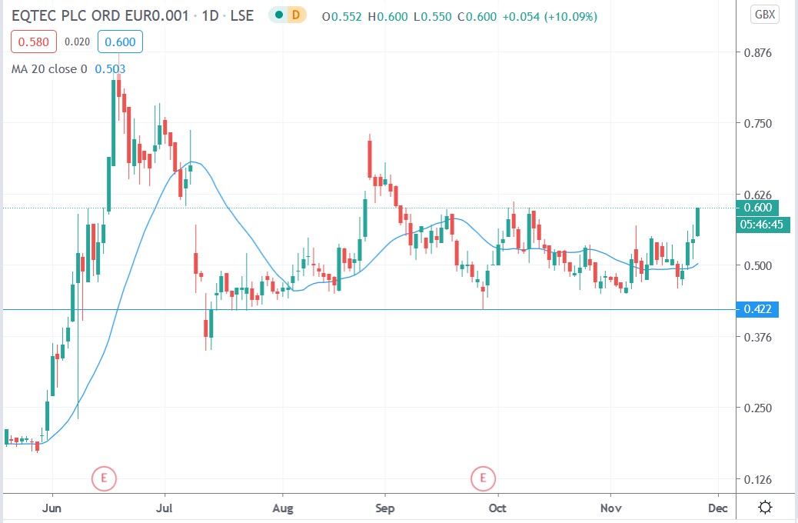The height and width of the screenshot is (523, 798).
Task: Click the Sep label on time axis
Action: coord(384,507)
